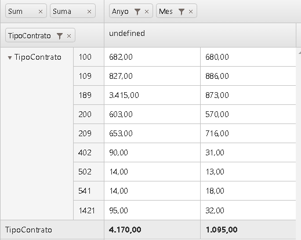
Task: Select row header 1421
Action: click(x=89, y=210)
